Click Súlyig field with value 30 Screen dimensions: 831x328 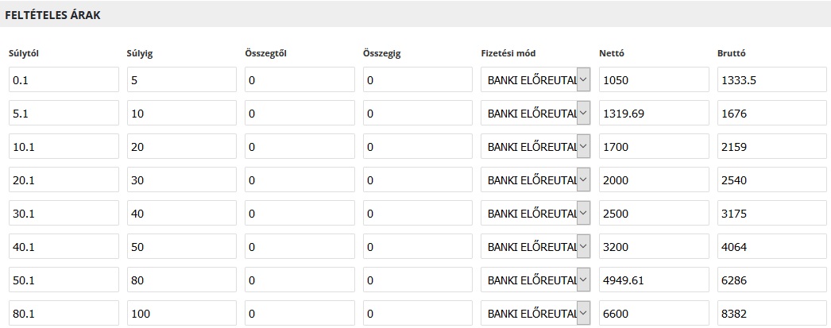pyautogui.click(x=182, y=179)
